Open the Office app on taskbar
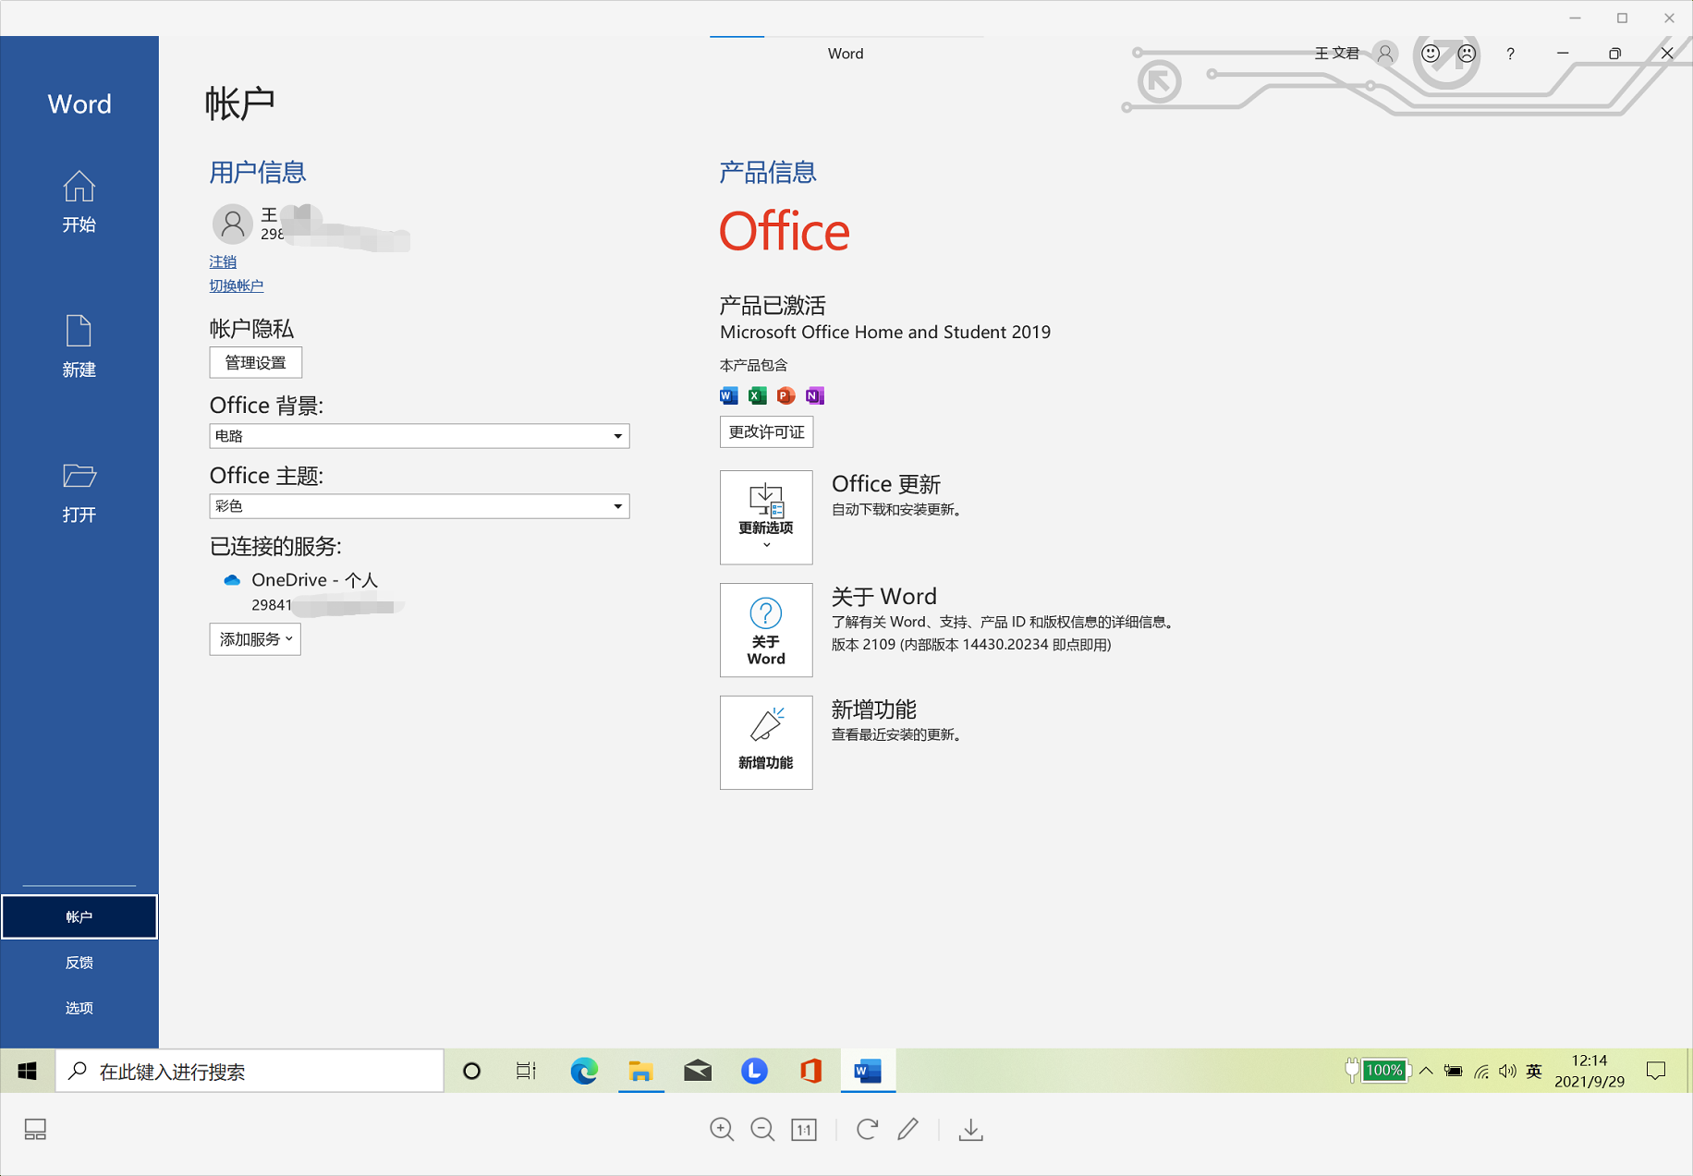The image size is (1693, 1176). (810, 1071)
